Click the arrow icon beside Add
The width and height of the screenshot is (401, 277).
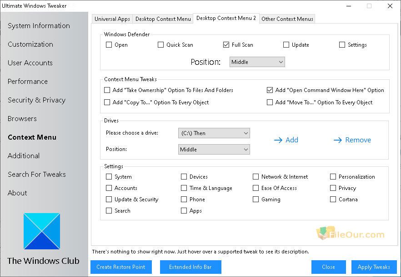coord(278,140)
